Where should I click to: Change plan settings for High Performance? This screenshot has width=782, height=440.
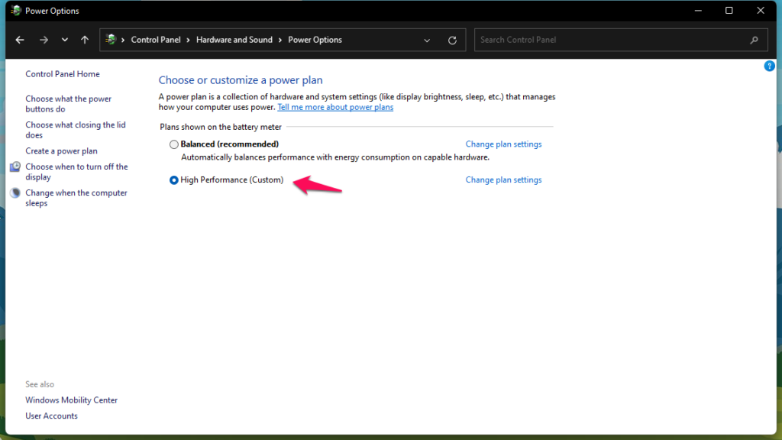[x=503, y=180]
